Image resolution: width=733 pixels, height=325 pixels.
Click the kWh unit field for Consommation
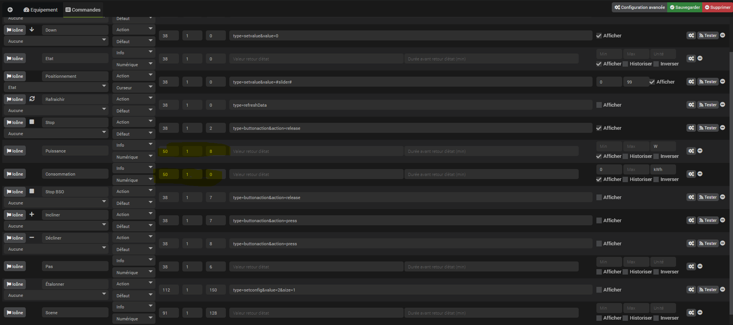coord(663,169)
